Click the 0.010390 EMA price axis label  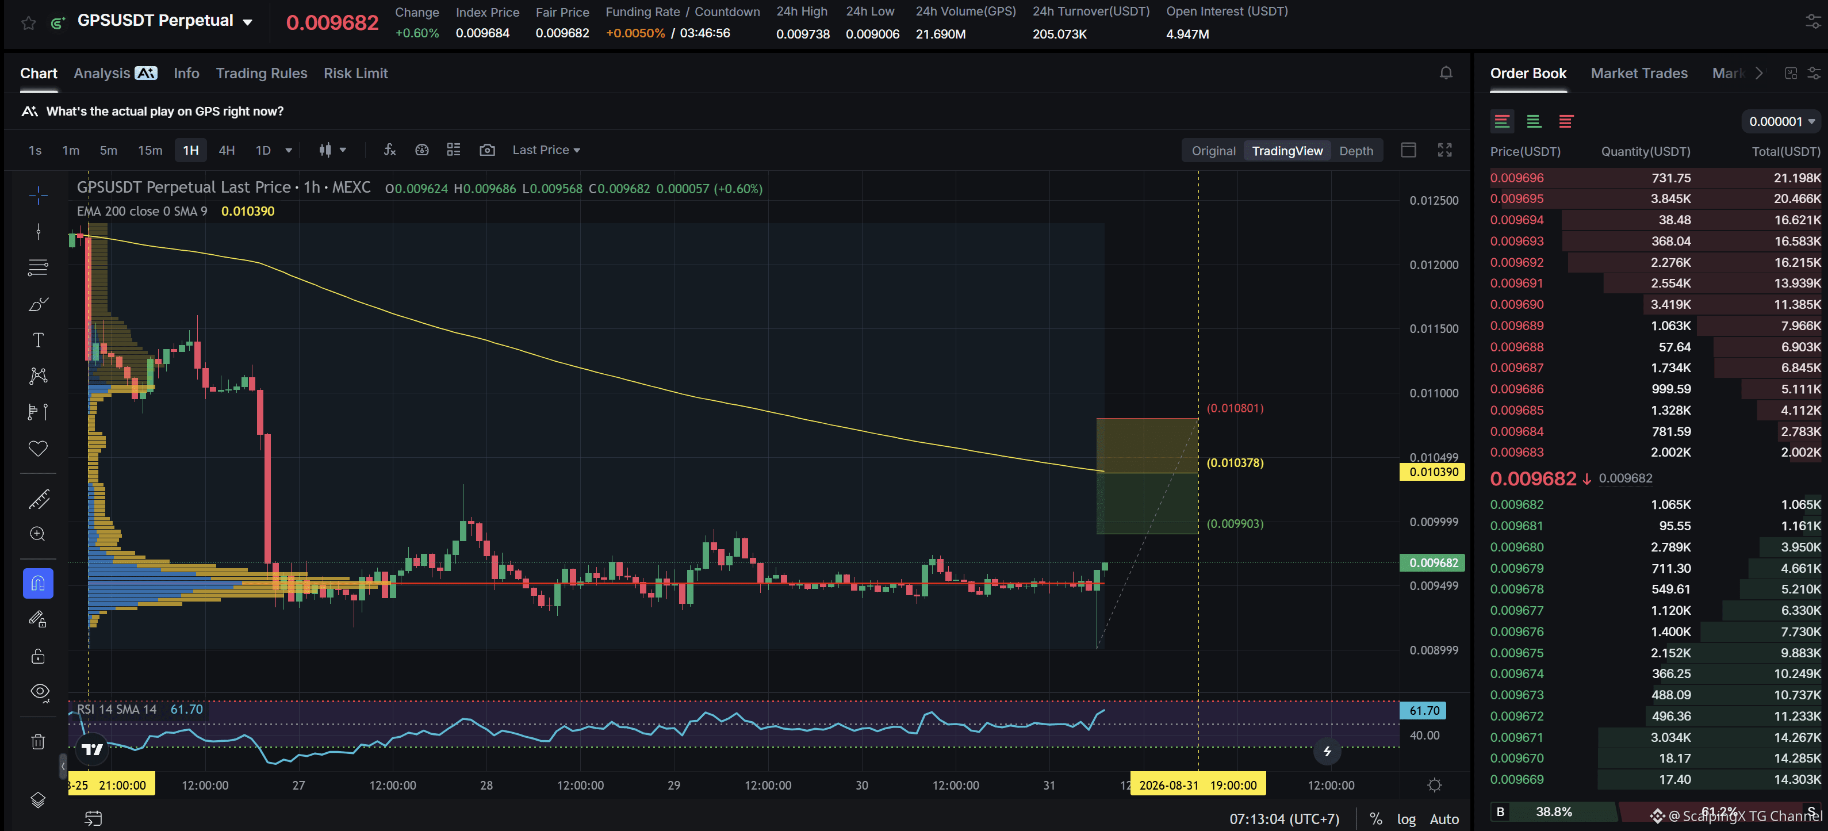coord(1432,472)
